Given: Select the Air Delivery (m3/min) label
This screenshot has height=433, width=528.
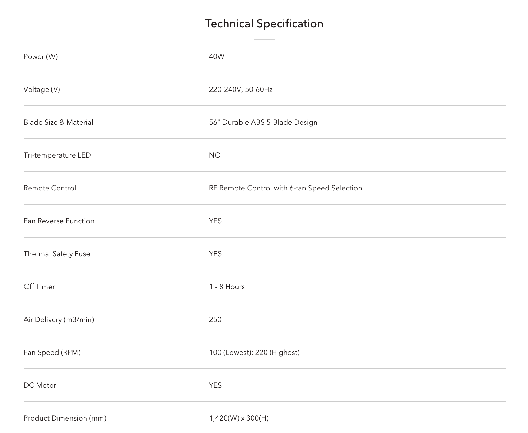Looking at the screenshot, I should 59,319.
